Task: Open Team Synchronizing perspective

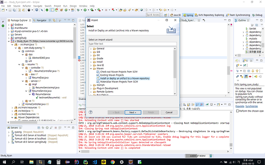Action: (x=238, y=15)
